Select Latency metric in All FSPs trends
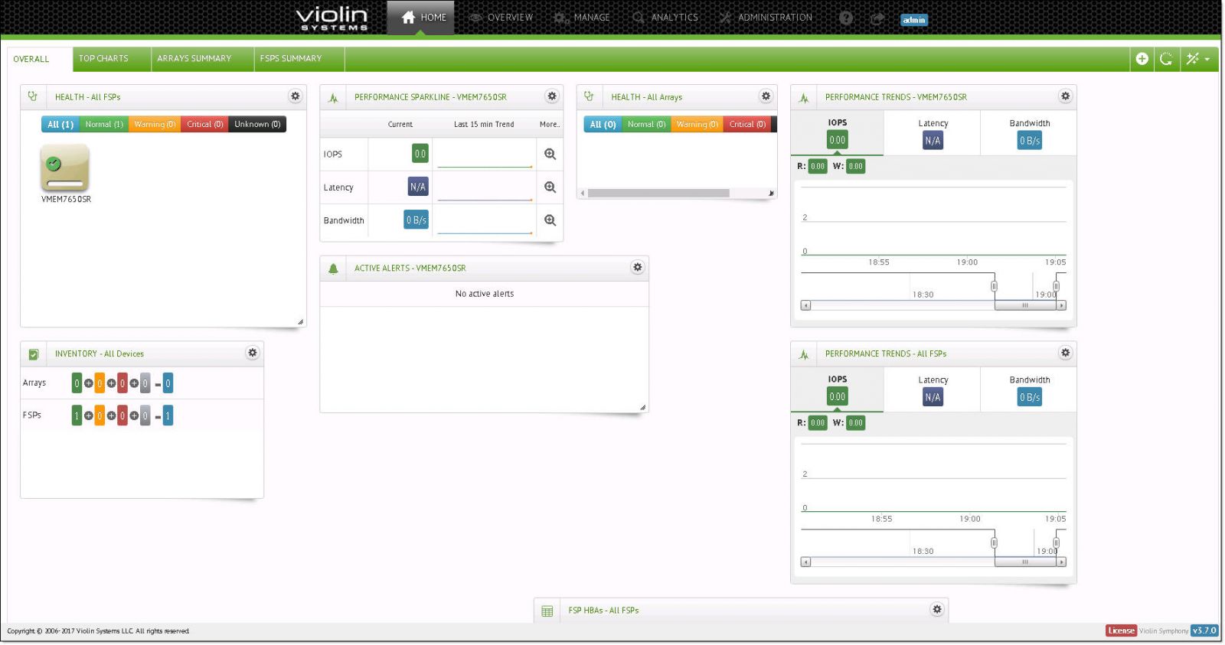Screen dimensions: 1225x645 (933, 389)
